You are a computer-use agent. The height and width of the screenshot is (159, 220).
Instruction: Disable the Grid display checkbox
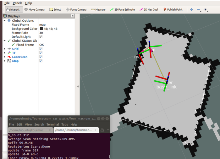tap(41, 49)
